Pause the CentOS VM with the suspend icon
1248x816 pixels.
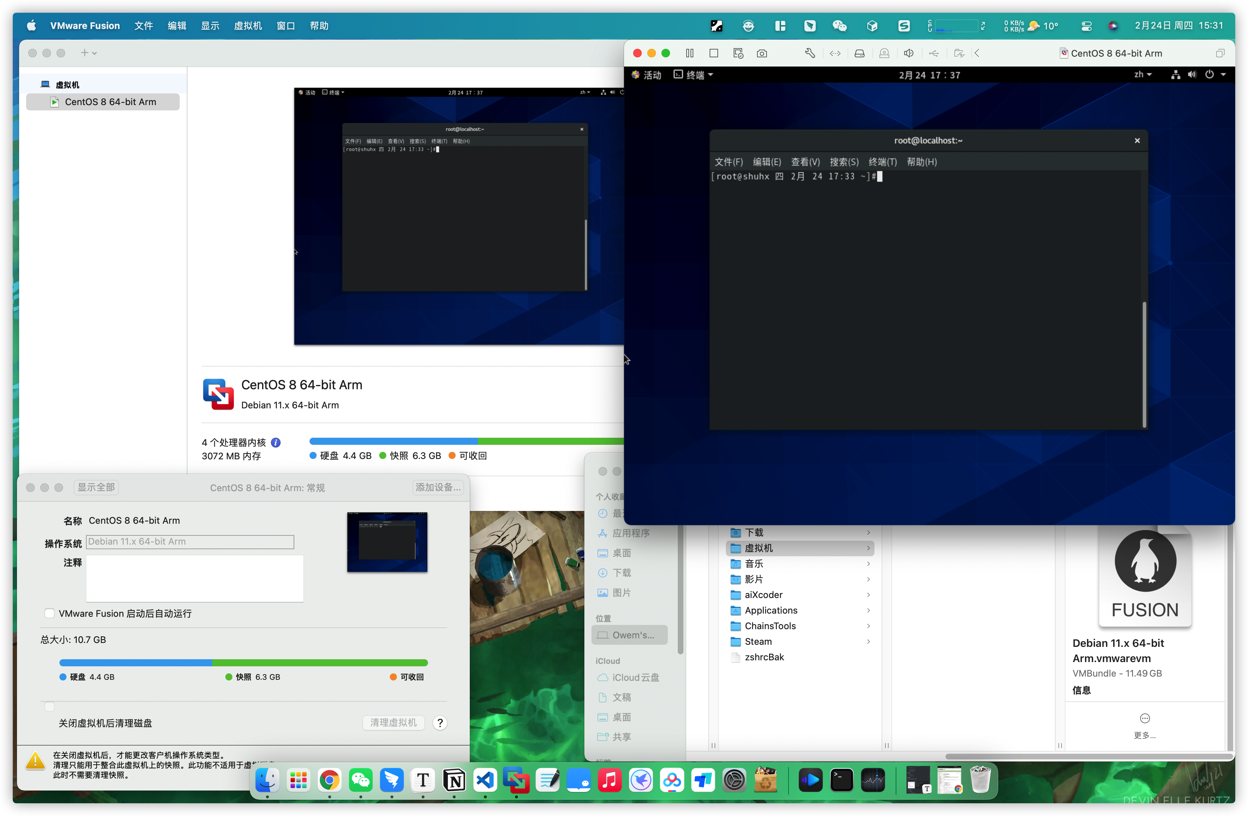click(689, 53)
